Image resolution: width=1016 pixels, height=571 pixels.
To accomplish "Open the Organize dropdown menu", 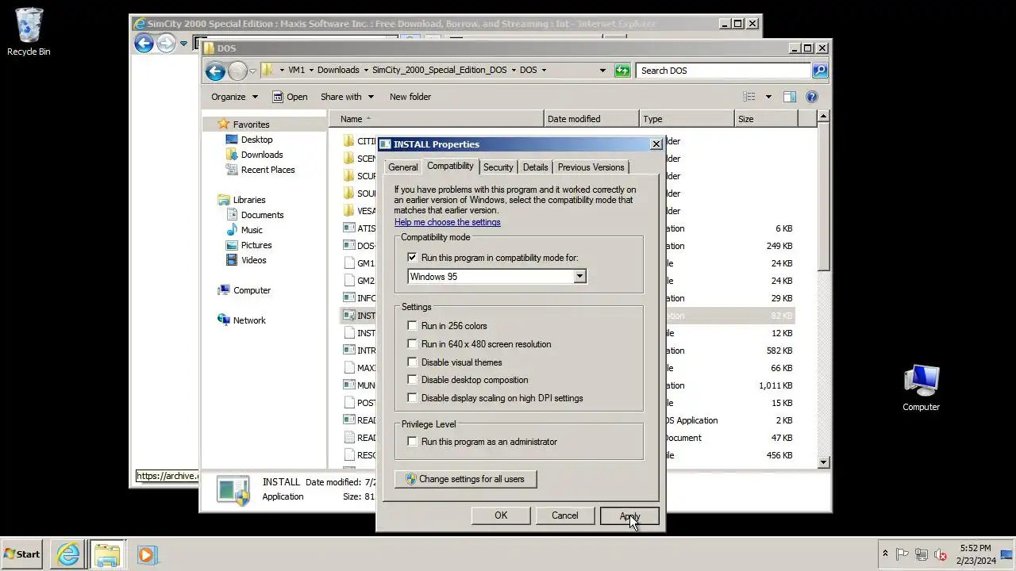I will coord(234,97).
